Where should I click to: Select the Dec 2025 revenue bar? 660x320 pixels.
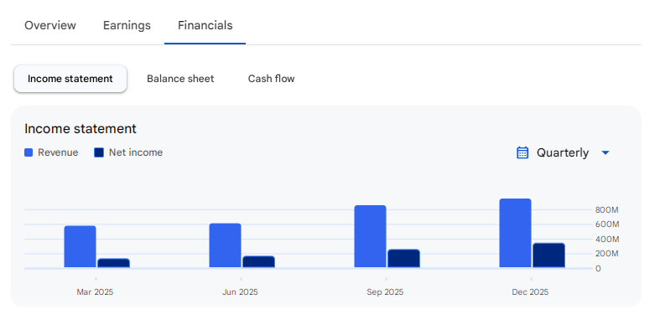point(515,233)
